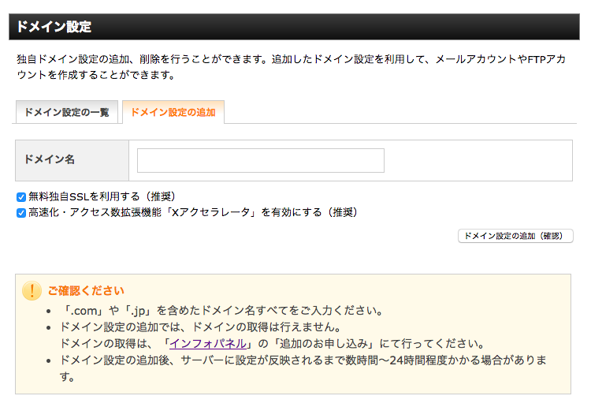Click the ドメイン設定の追加（確認）button
Image resolution: width=591 pixels, height=407 pixels.
[x=515, y=236]
